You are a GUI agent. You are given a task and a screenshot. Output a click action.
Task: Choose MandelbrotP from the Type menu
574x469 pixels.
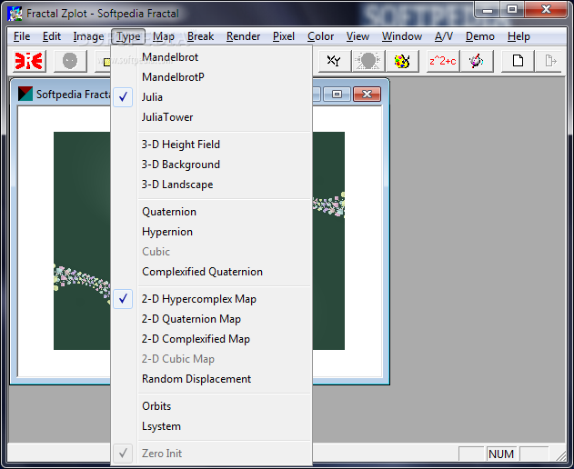[212, 77]
